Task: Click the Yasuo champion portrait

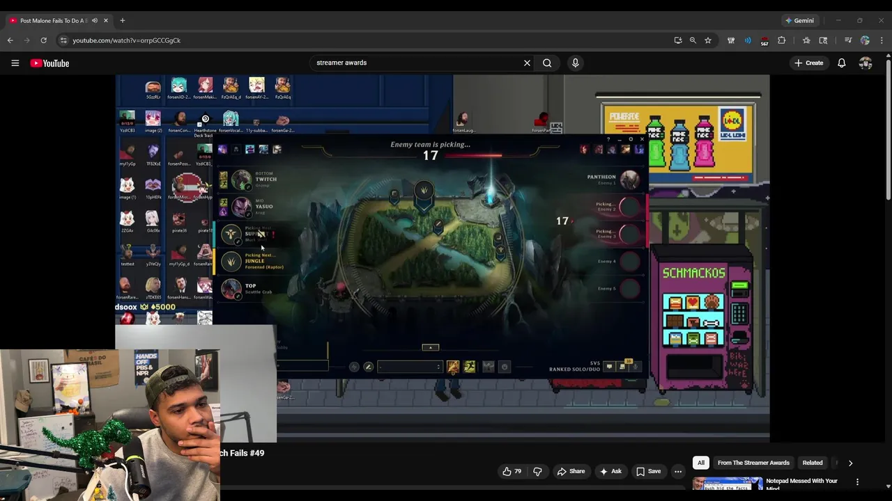Action: (x=241, y=207)
